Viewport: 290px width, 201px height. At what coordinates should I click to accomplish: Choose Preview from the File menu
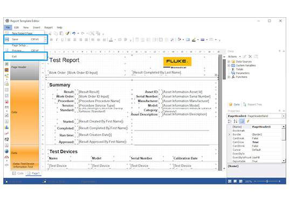24,51
